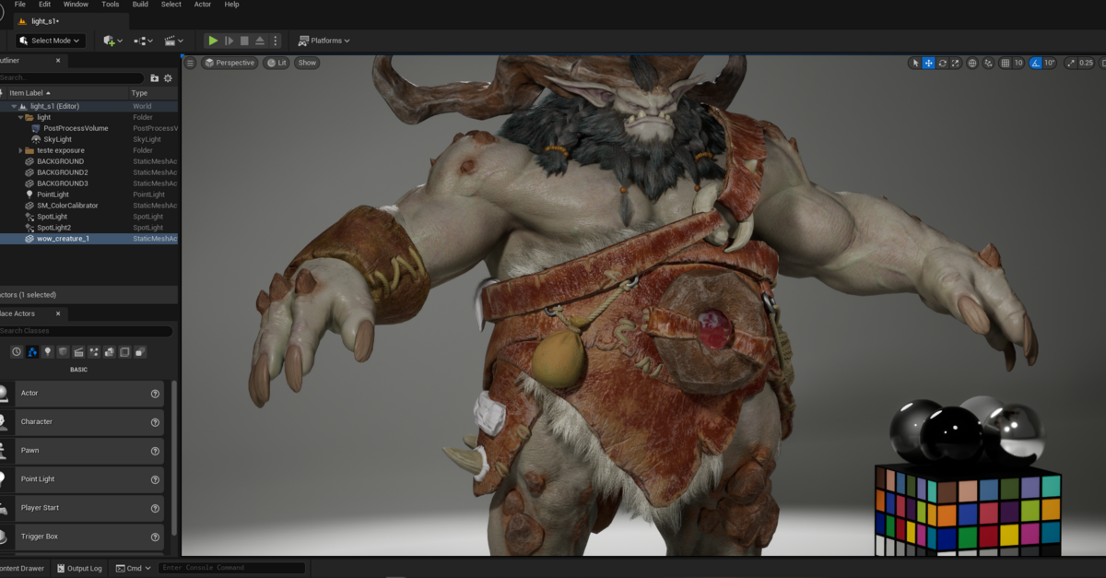Select the Rotate transform tool
This screenshot has height=578, width=1106.
click(942, 63)
